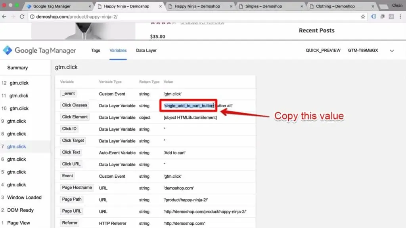
Task: Click Summary in the left sidebar
Action: click(17, 68)
